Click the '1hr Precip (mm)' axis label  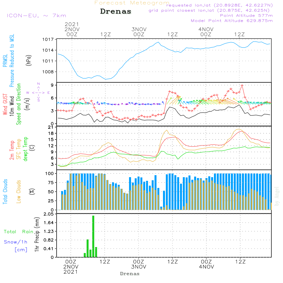point(37,234)
